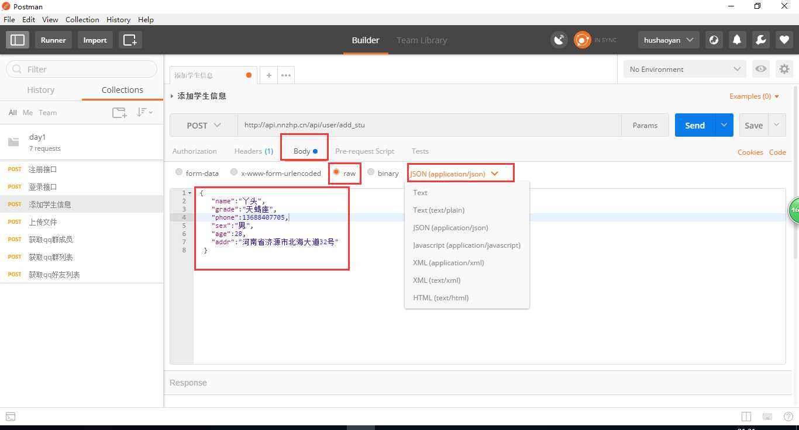The image size is (799, 430).
Task: Open the Cookies link
Action: (750, 152)
